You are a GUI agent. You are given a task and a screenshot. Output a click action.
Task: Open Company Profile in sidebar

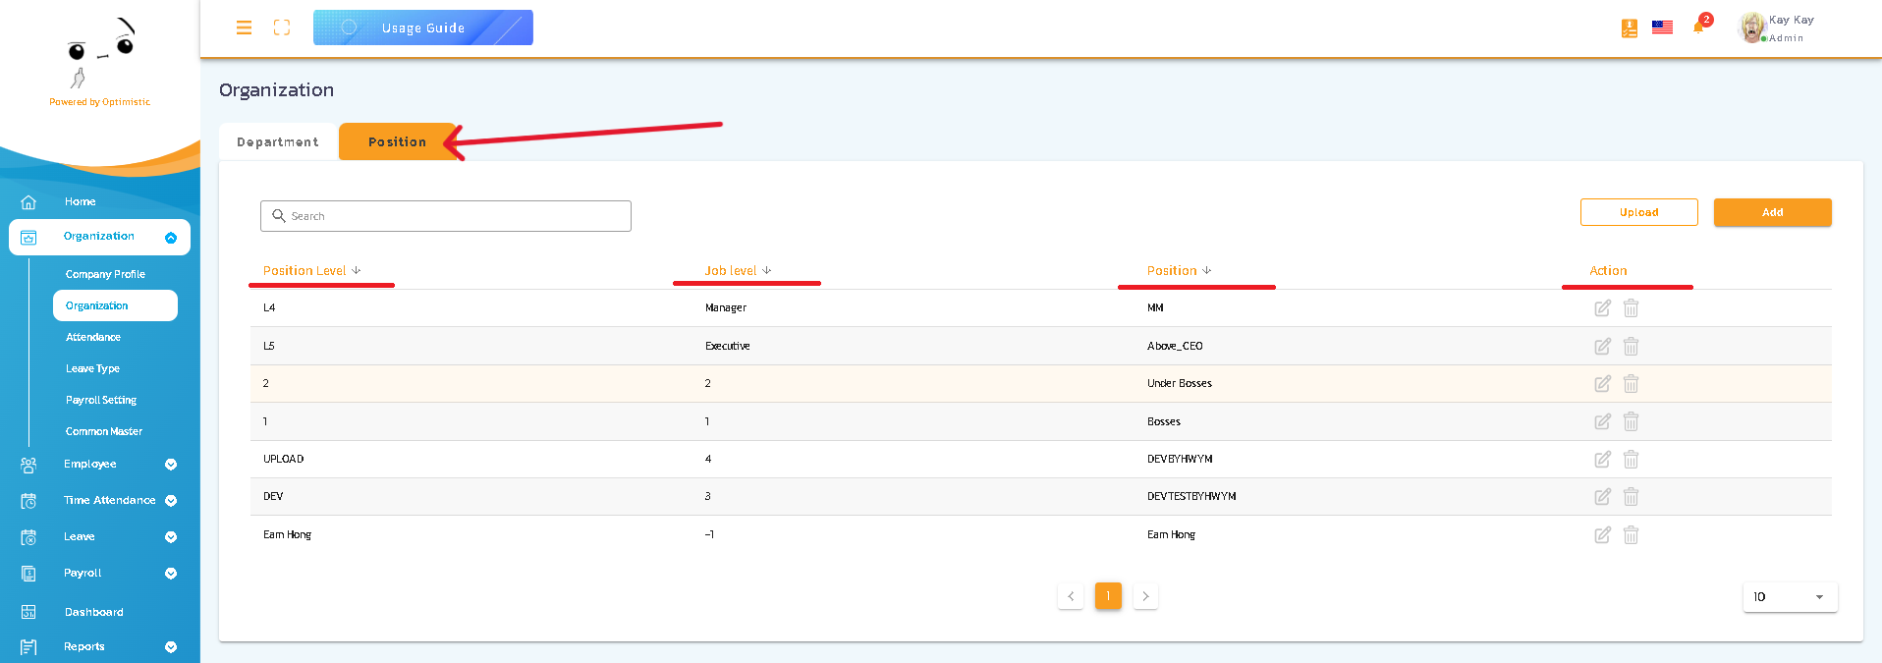pos(105,275)
